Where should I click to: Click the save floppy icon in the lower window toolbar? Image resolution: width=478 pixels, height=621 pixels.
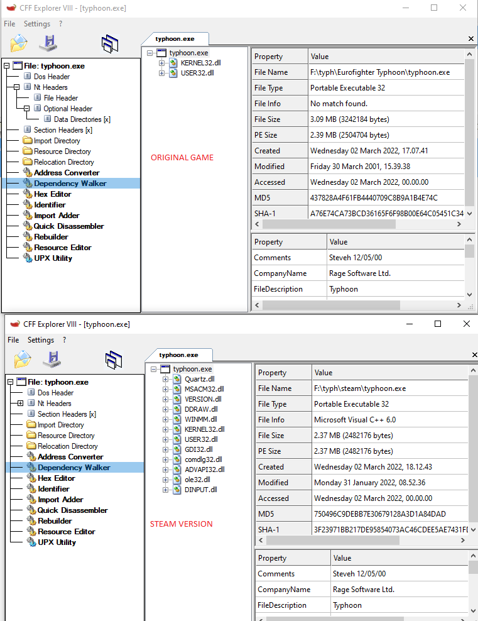pyautogui.click(x=52, y=360)
